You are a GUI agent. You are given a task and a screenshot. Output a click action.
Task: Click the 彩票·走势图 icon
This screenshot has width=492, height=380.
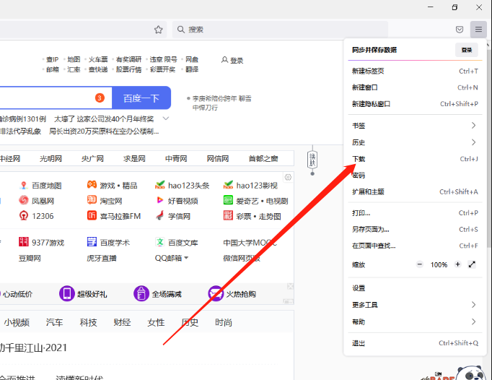point(228,215)
